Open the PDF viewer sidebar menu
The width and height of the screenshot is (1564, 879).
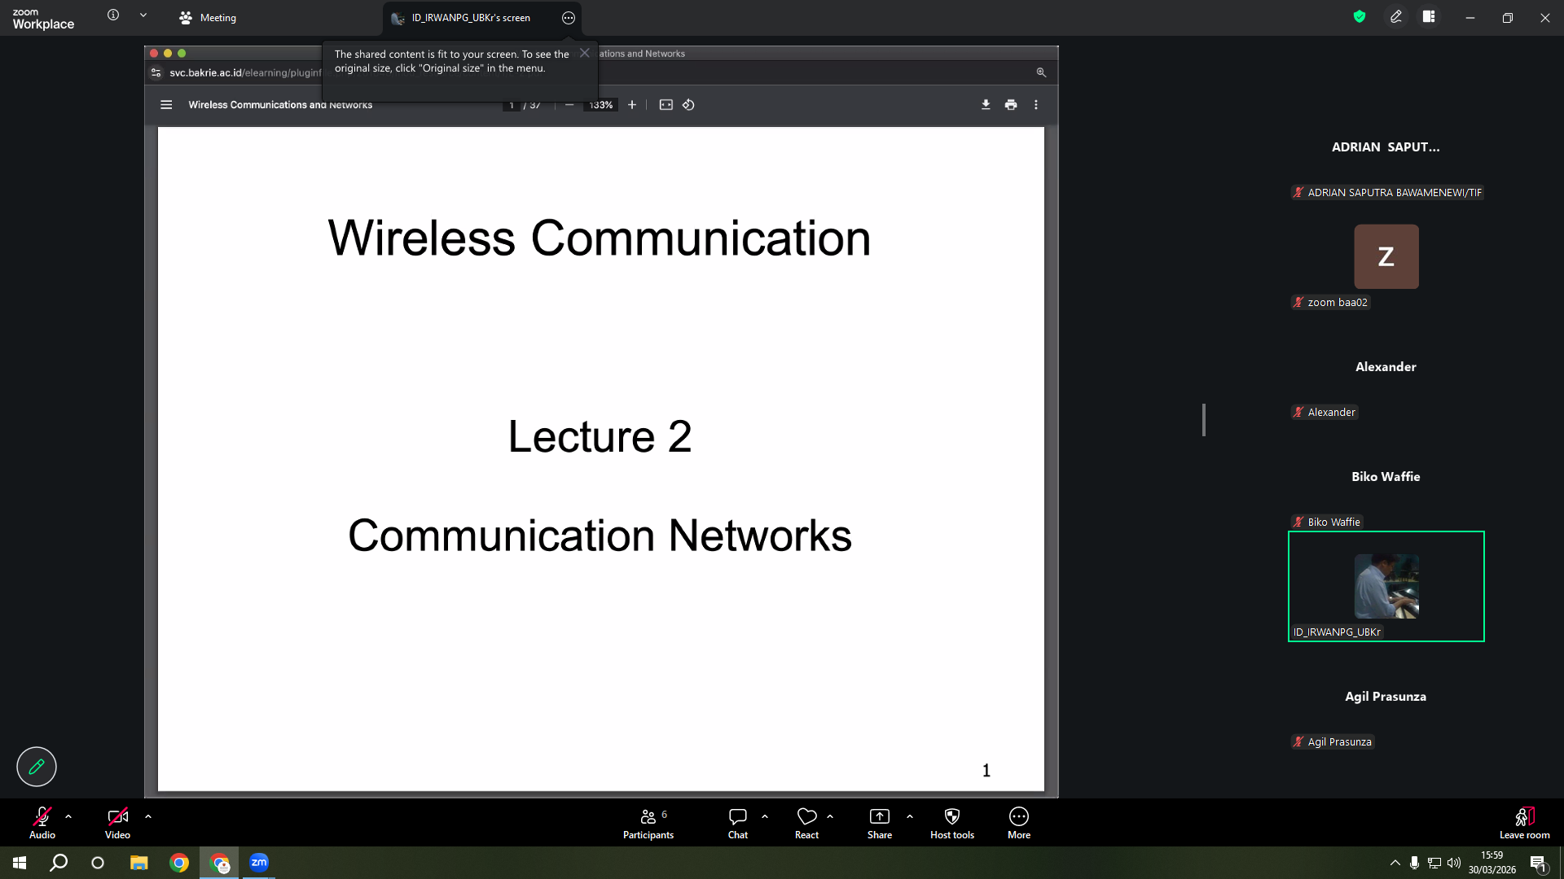166,105
